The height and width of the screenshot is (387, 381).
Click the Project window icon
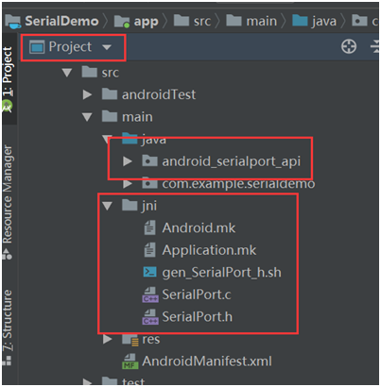tap(37, 47)
